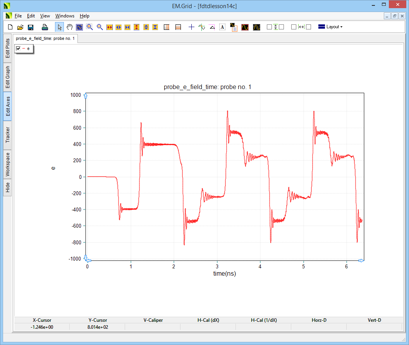Viewport: 409px width, 345px height.
Task: Open a file with the folder icon
Action: (21, 27)
